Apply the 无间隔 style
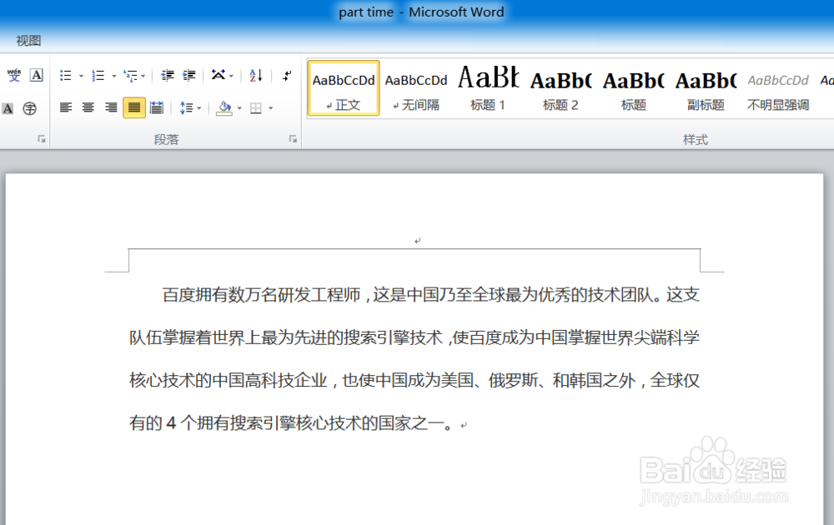 [x=416, y=88]
